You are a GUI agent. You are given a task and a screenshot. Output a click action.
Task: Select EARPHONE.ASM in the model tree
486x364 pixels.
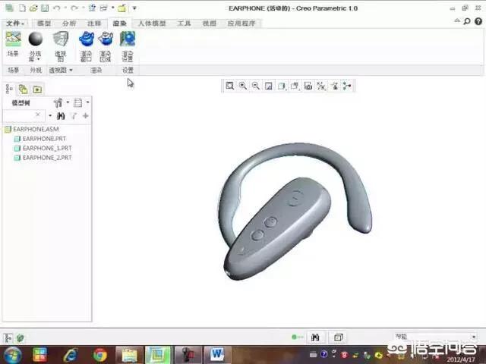(x=36, y=130)
